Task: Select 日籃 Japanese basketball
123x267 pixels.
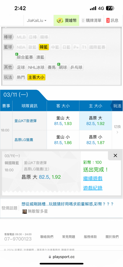Action: coord(66,47)
